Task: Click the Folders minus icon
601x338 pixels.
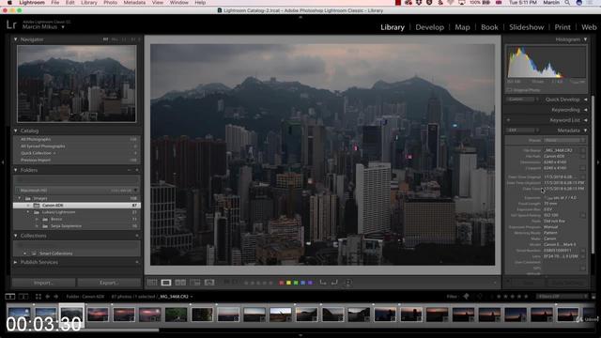Action: coord(130,170)
